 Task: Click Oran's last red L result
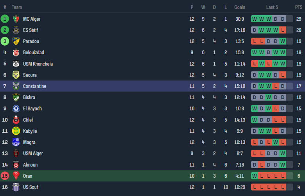point(283,176)
